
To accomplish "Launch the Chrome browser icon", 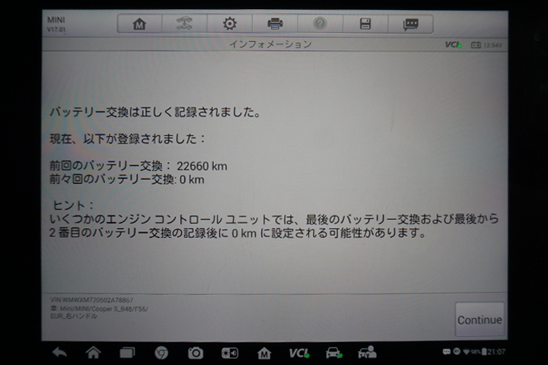I will (x=161, y=353).
